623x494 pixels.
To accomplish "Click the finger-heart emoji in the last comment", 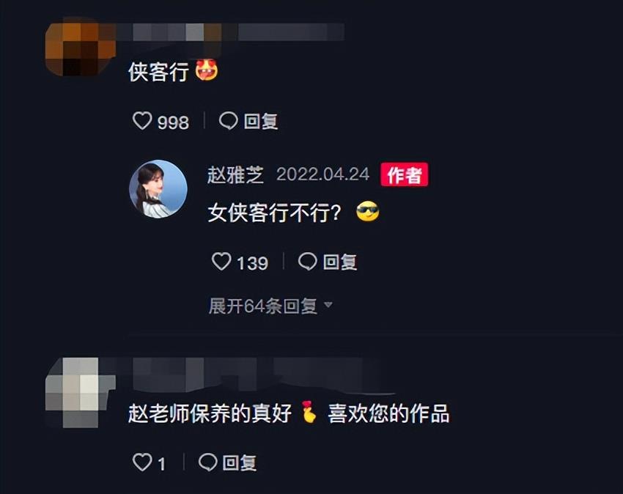I will 309,412.
